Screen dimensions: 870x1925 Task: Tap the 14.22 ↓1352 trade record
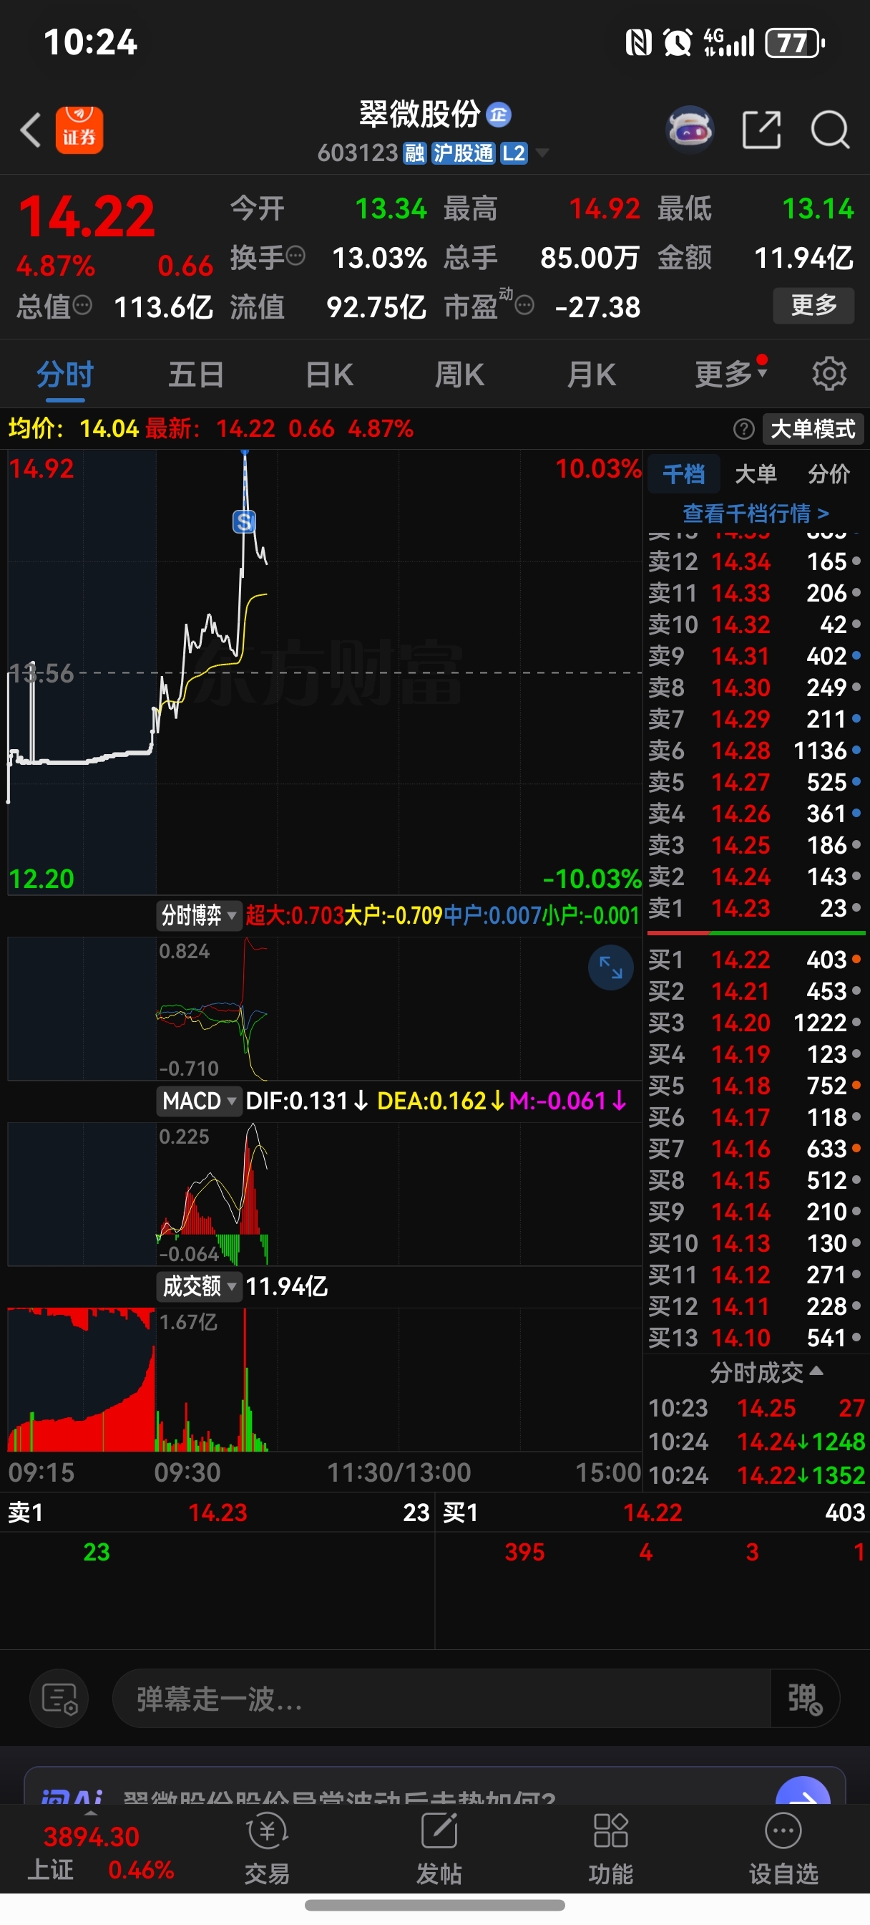756,1475
